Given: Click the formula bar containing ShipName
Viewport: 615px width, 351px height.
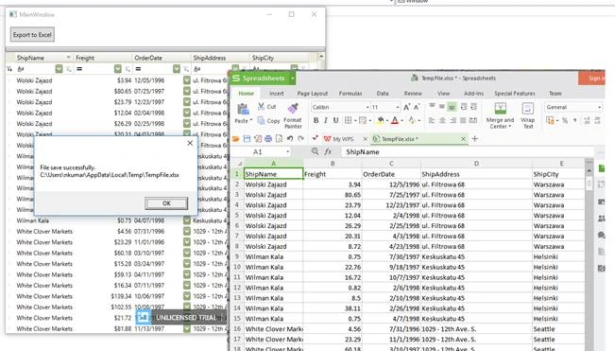Looking at the screenshot, I should coord(467,152).
